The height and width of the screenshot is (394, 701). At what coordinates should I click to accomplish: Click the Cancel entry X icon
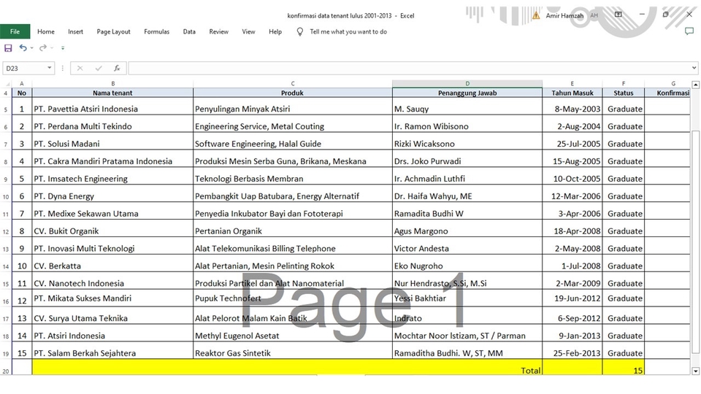[80, 68]
